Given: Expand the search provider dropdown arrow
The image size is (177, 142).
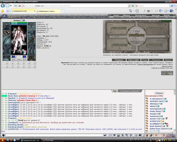Looking at the screenshot, I should click(x=175, y=6).
